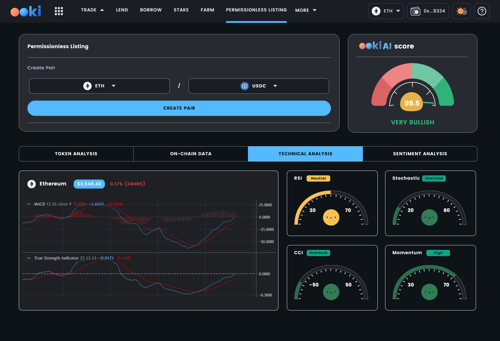Image resolution: width=500 pixels, height=341 pixels.
Task: Expand the TRADE menu
Action: 92,10
